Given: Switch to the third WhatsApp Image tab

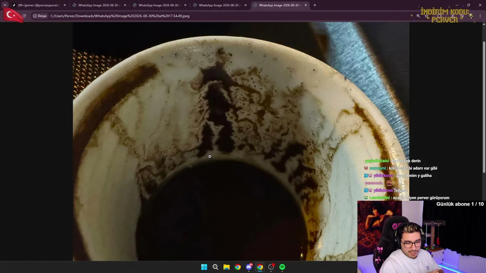Looking at the screenshot, I should click(x=220, y=5).
